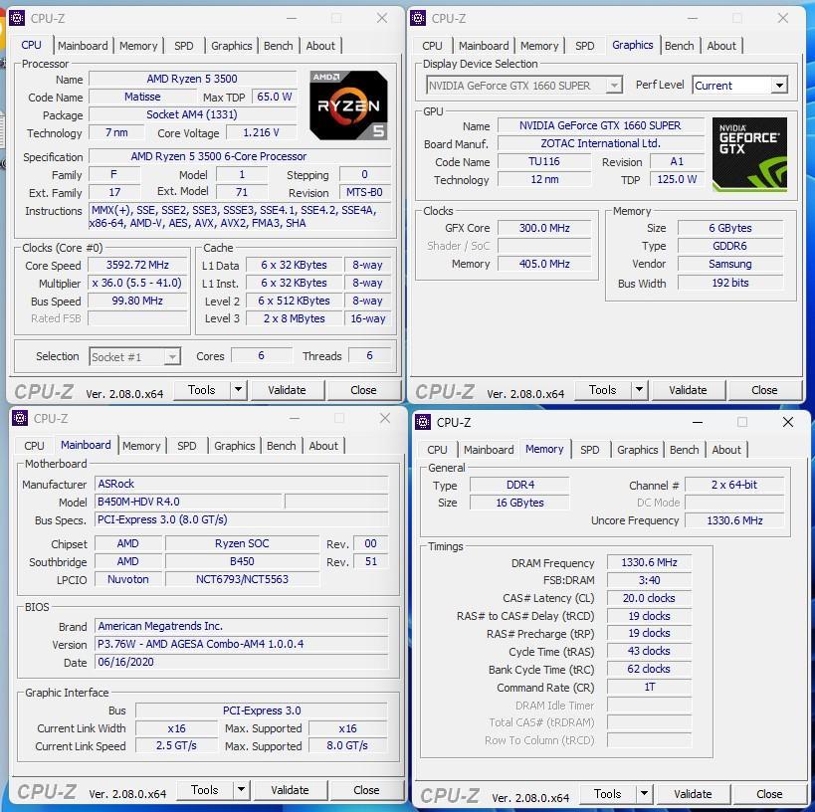Screen dimensions: 815x812
Task: Click the Multiplier value 'x 36.0 (5.5 - 41.0)'
Action: click(x=137, y=283)
